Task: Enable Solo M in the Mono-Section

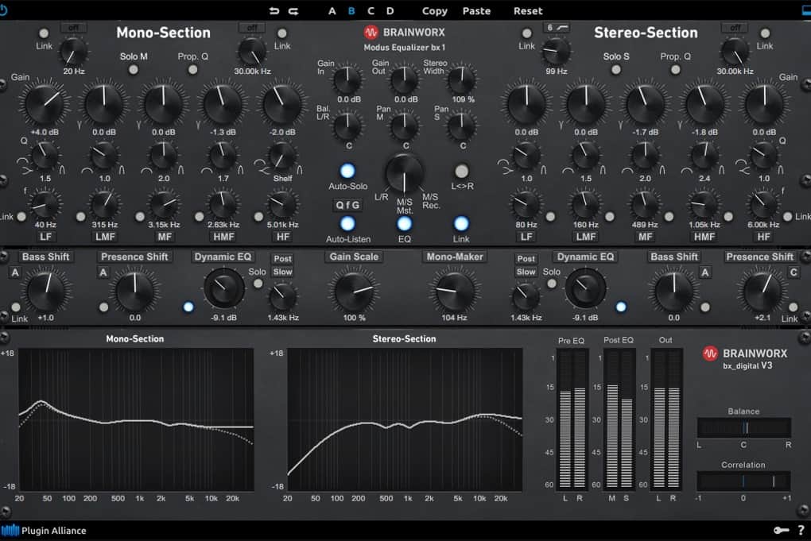Action: (134, 70)
